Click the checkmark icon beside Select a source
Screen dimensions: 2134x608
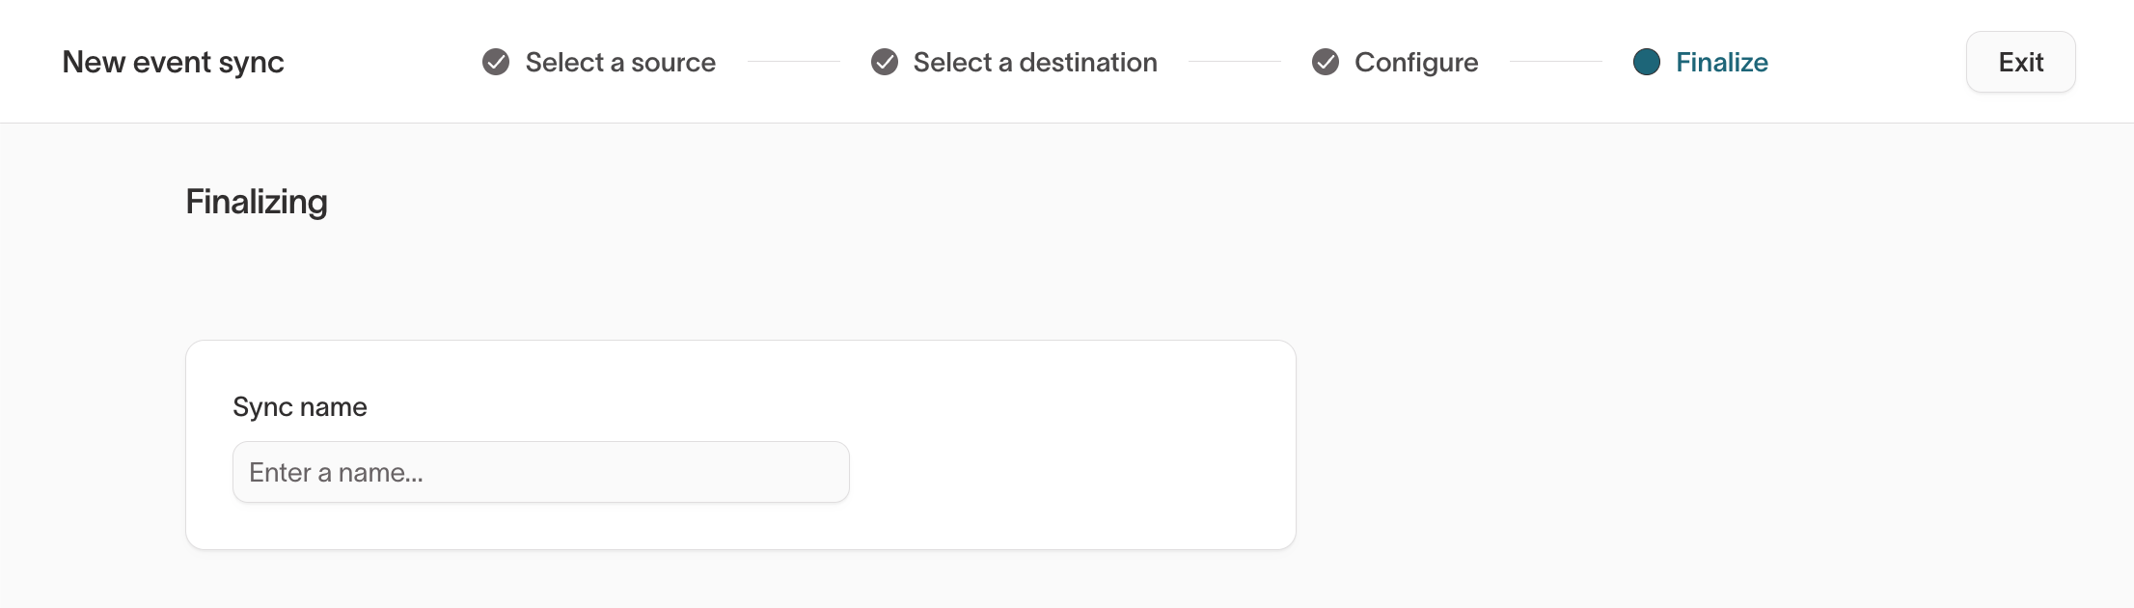click(496, 62)
